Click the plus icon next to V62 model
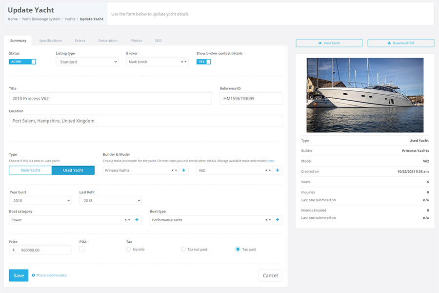This screenshot has width=439, height=293. click(278, 170)
